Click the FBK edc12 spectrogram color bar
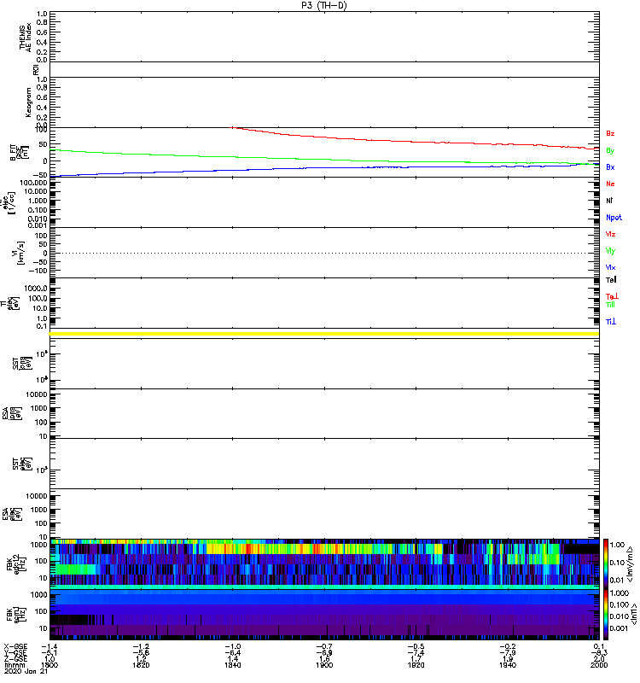640x683 pixels. (606, 563)
